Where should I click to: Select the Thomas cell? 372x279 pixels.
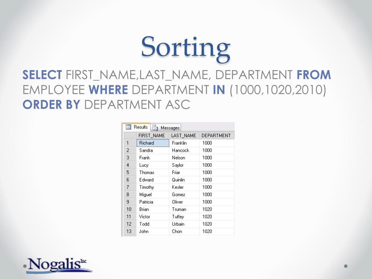(153, 173)
